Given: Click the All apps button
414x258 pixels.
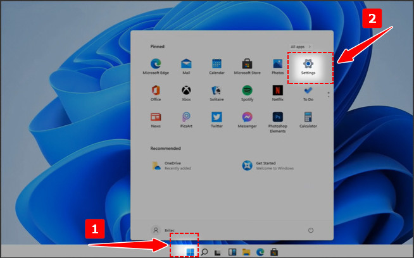Looking at the screenshot, I should coord(301,47).
